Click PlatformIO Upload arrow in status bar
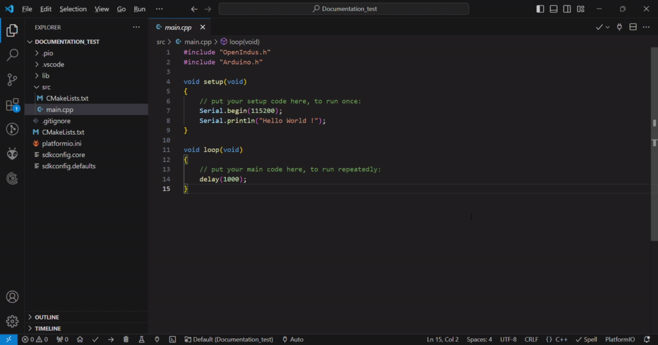 click(111, 340)
